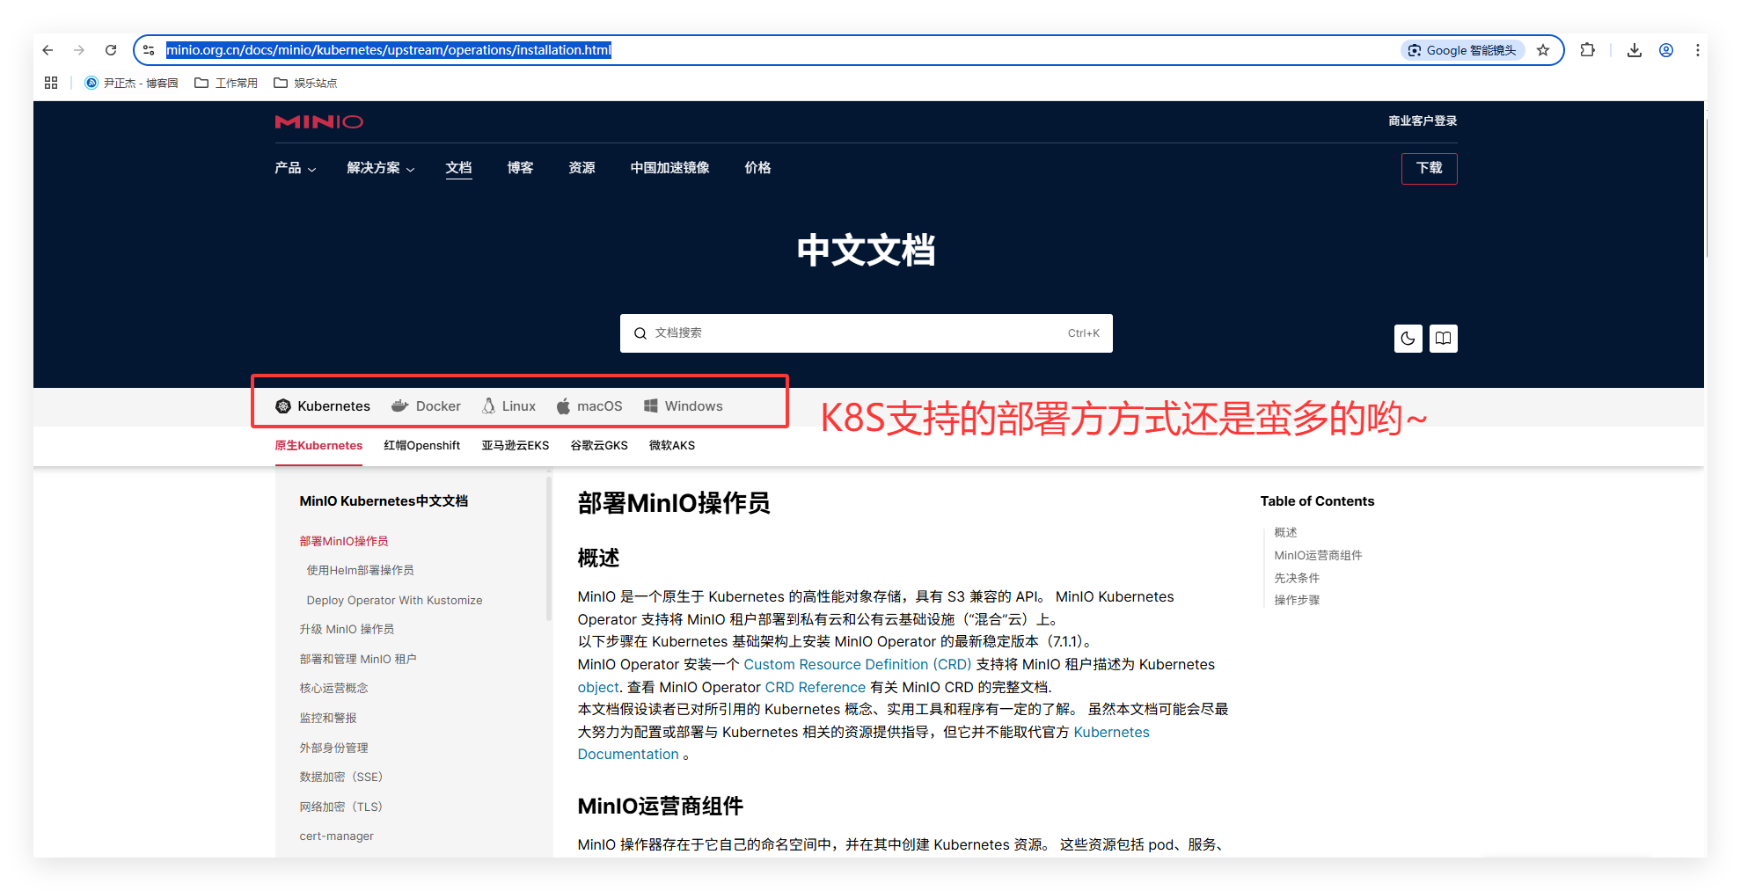Select the Docker deployment platform icon
This screenshot has width=1741, height=891.
pyautogui.click(x=401, y=405)
